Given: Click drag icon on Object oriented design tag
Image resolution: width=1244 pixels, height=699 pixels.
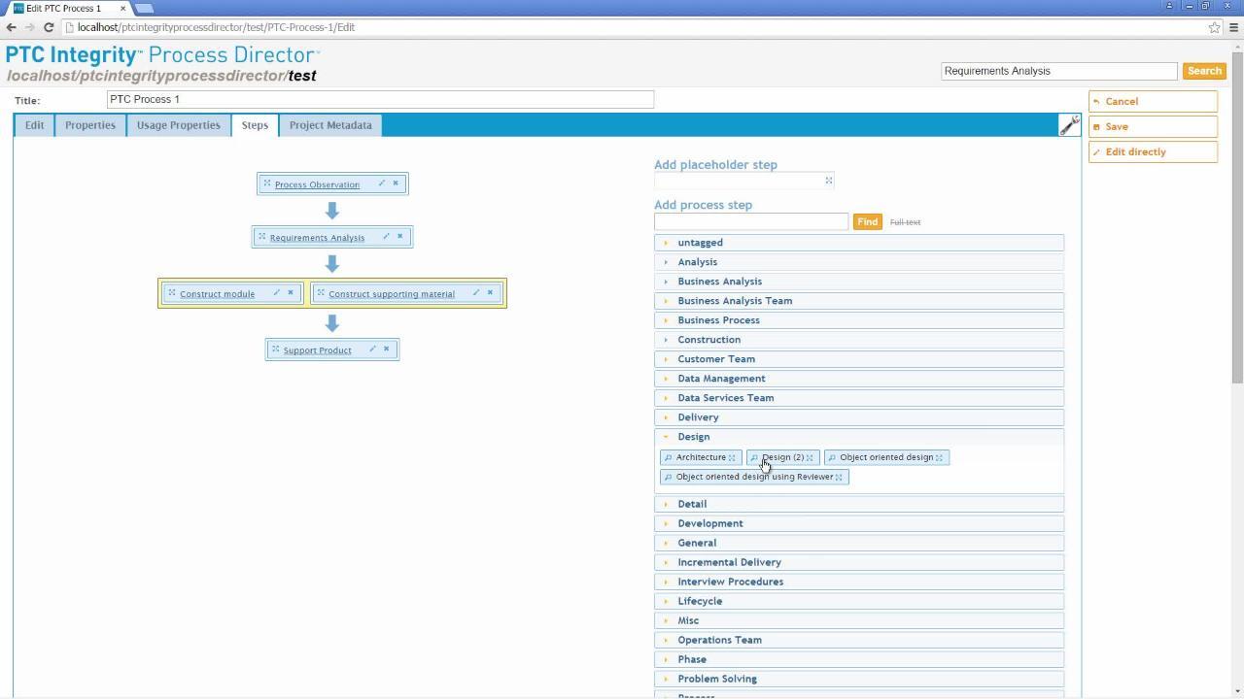Looking at the screenshot, I should (939, 457).
